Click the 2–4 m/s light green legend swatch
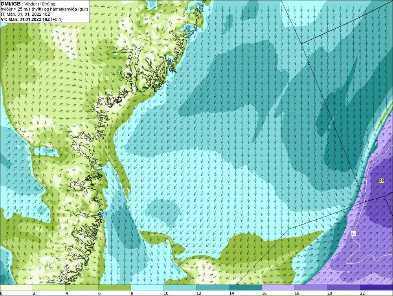 49,287
